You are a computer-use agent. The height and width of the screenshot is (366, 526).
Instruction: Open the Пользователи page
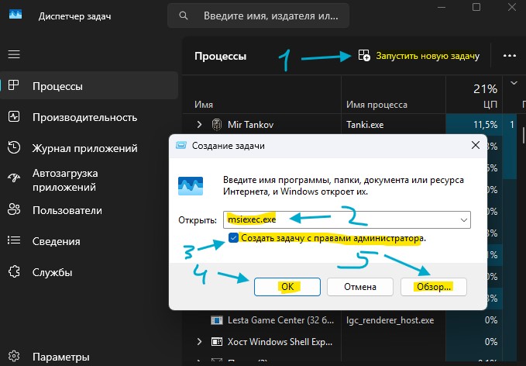(67, 210)
